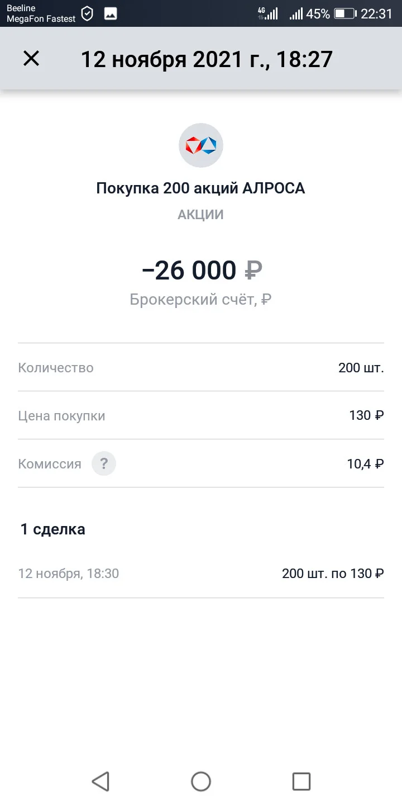The width and height of the screenshot is (402, 805).
Task: Tap the ALROSA company logo
Action: coord(201,145)
